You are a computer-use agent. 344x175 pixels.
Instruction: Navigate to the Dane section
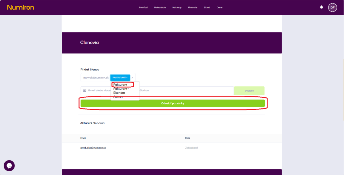(x=219, y=7)
